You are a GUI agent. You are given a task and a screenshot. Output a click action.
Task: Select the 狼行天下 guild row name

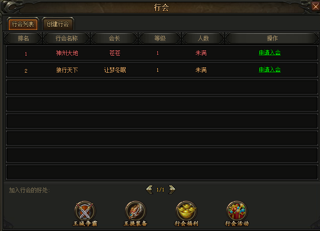(x=67, y=70)
